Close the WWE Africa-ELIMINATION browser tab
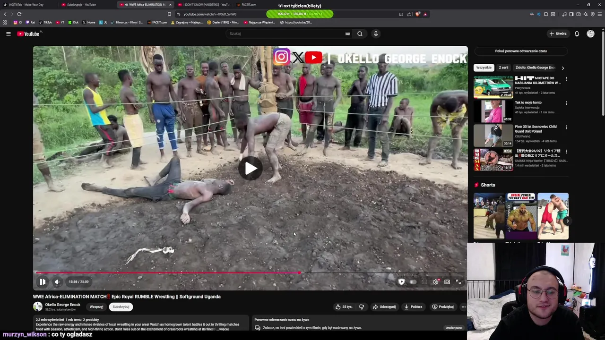Image resolution: width=605 pixels, height=340 pixels. tap(170, 5)
